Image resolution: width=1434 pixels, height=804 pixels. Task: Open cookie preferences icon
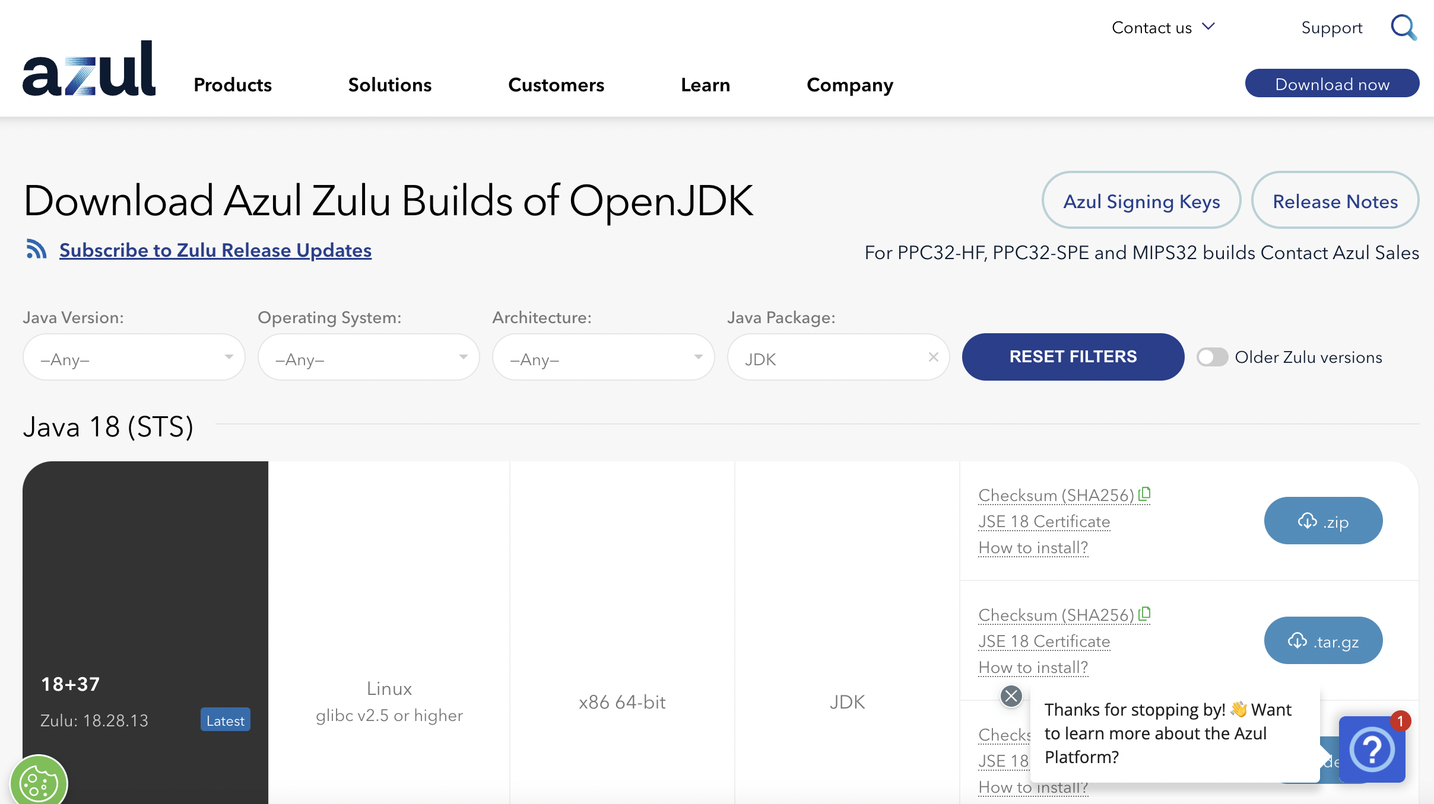38,783
